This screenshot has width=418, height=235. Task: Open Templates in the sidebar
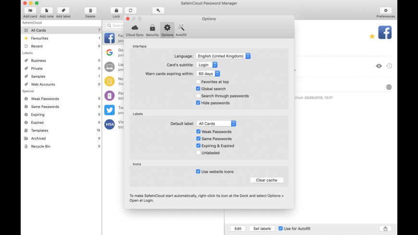[61, 130]
